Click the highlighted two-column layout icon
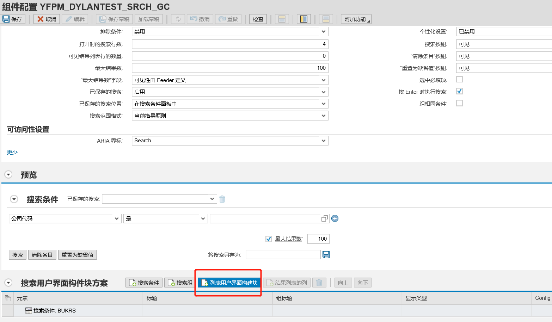This screenshot has height=322, width=552. [x=303, y=19]
